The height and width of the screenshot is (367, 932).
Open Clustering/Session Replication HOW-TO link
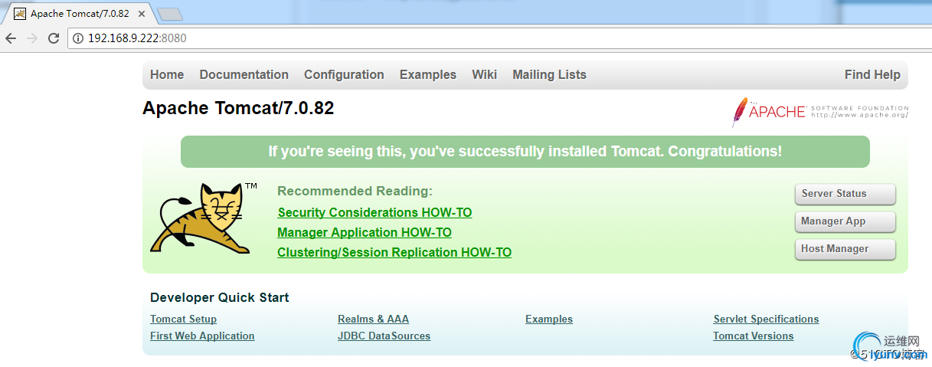pos(394,252)
